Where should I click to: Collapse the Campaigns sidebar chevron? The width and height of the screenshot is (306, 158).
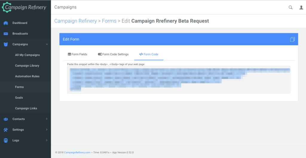(x=47, y=44)
